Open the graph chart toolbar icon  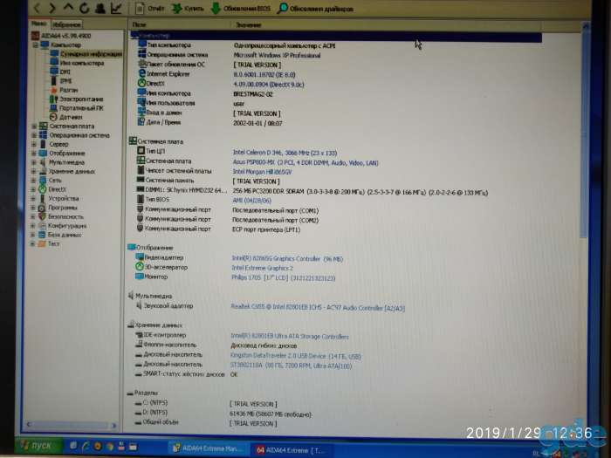click(x=116, y=7)
